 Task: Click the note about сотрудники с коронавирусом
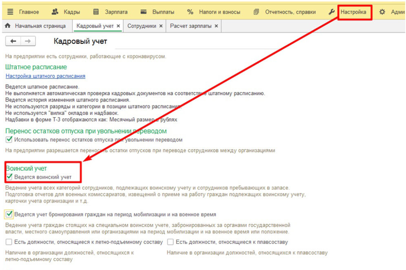point(85,56)
